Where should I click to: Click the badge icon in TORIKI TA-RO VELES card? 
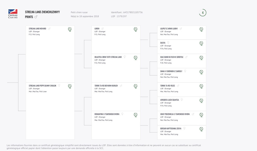pos(201,86)
